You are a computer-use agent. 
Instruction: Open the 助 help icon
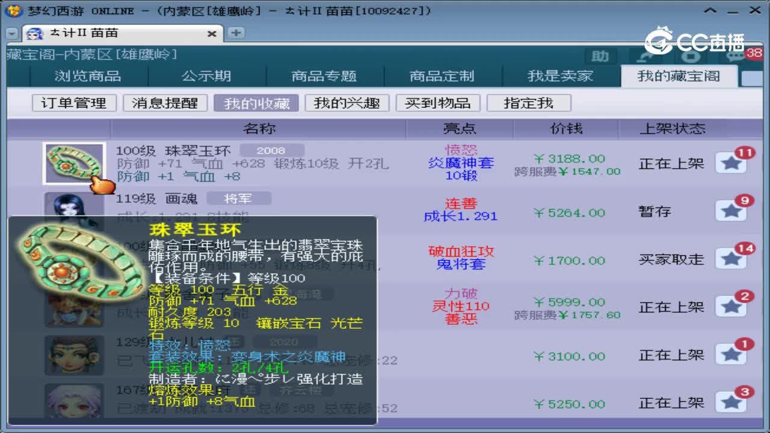[x=600, y=56]
